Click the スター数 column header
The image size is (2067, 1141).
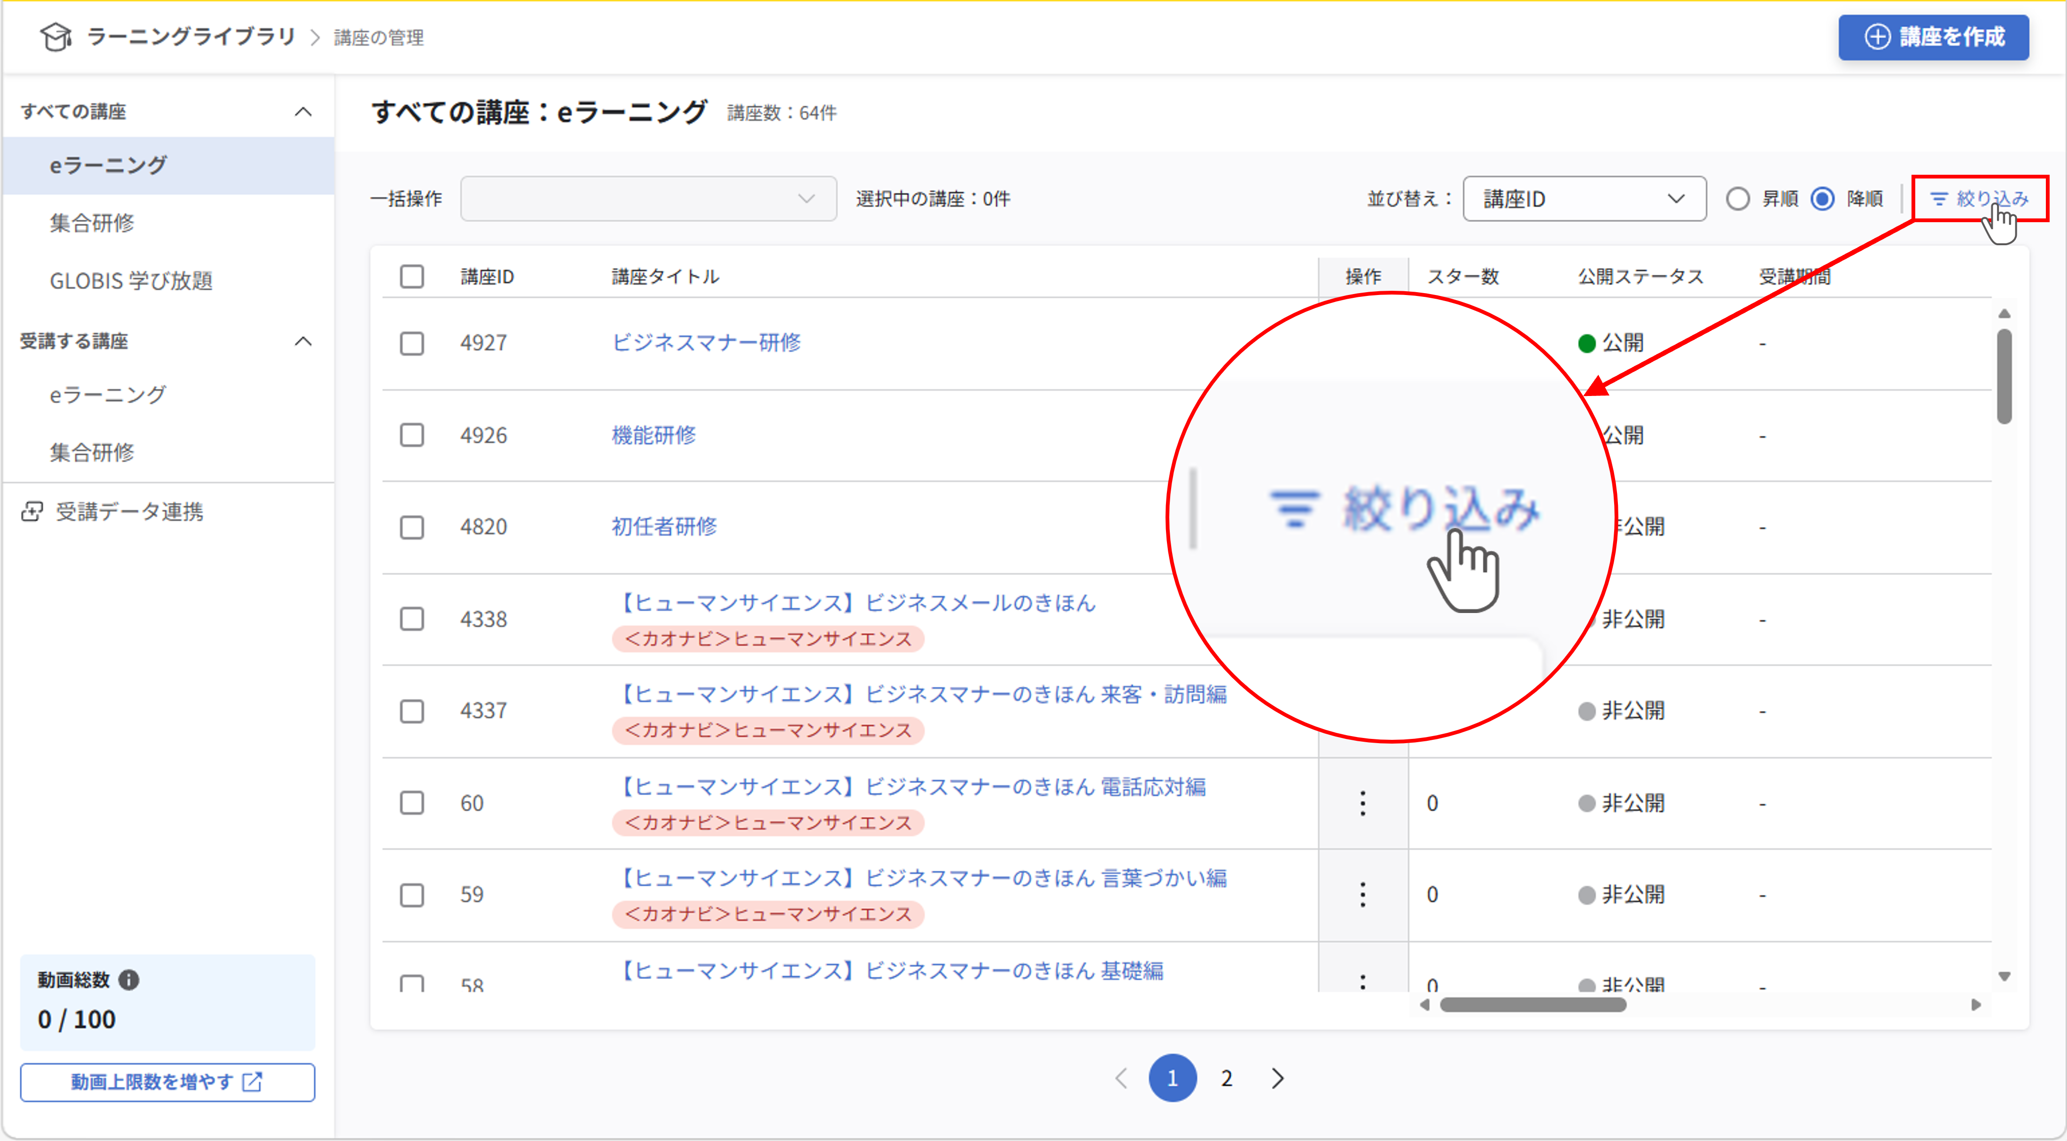click(1463, 276)
